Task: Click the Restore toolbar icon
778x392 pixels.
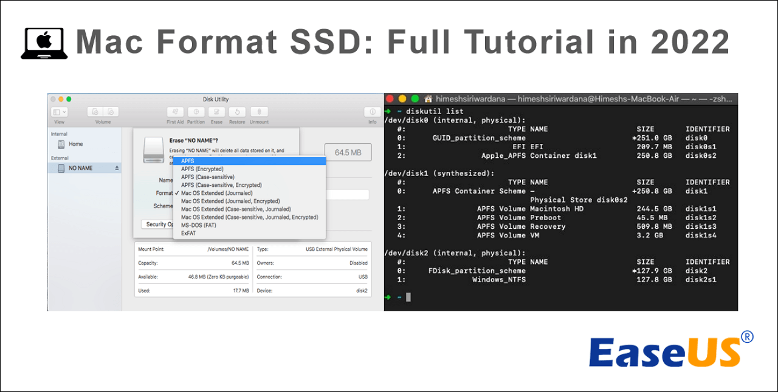Action: (x=237, y=112)
